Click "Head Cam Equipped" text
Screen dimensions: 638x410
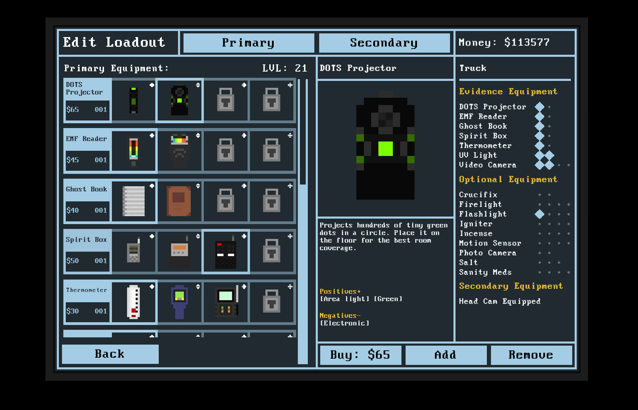pos(500,301)
